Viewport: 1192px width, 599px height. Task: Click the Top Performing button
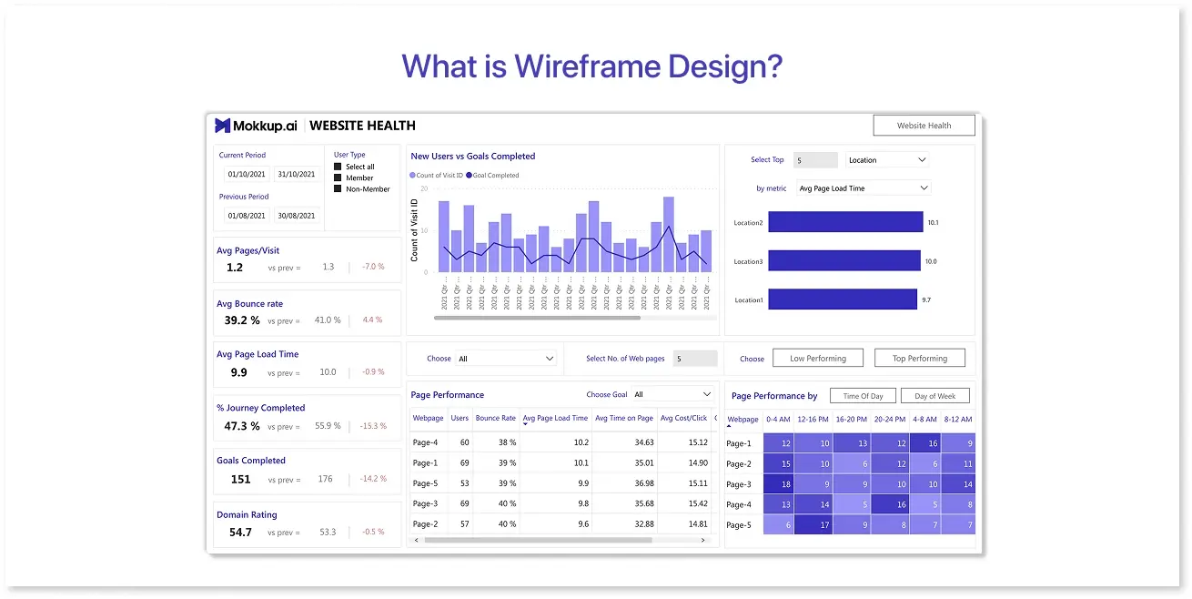pos(920,358)
